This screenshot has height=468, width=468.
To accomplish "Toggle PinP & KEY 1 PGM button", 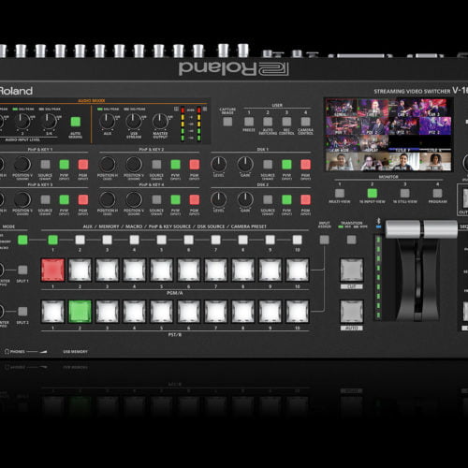I will click(83, 165).
